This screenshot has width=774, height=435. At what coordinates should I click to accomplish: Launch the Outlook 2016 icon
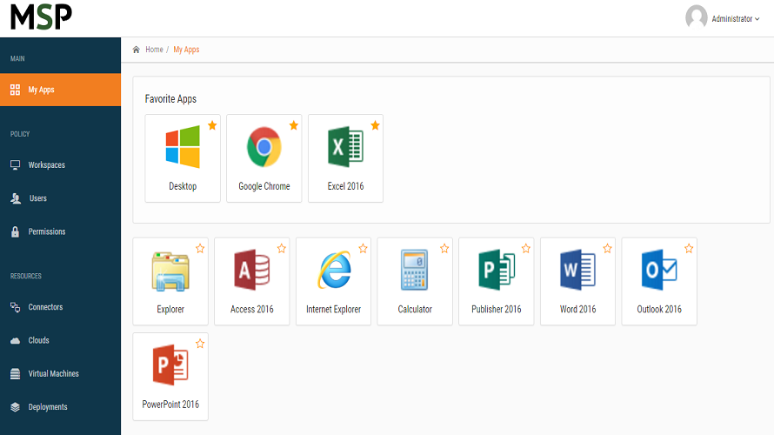pyautogui.click(x=659, y=270)
